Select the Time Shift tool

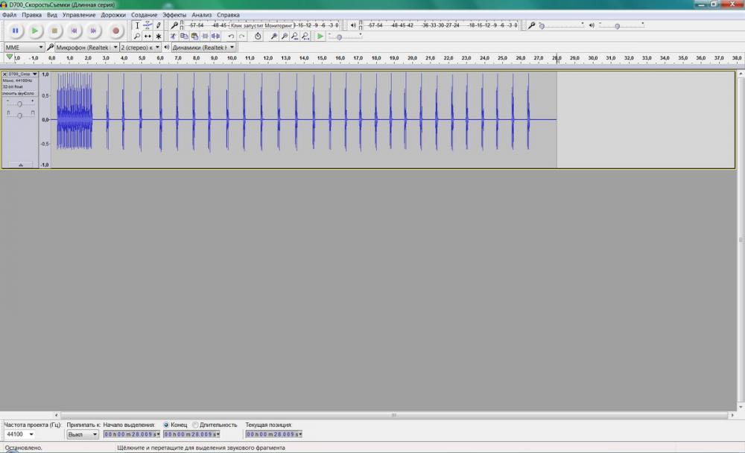(x=148, y=36)
